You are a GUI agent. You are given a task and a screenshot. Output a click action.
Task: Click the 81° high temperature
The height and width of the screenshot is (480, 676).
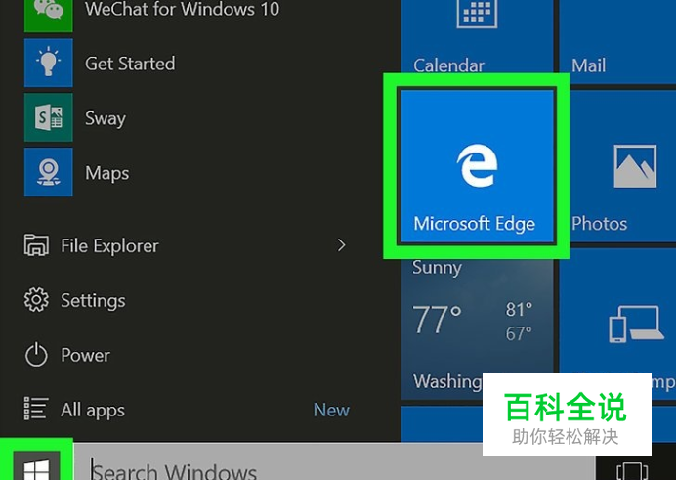pyautogui.click(x=519, y=310)
